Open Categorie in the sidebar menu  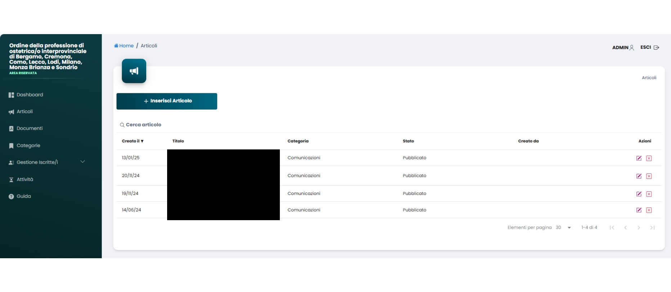pos(28,145)
